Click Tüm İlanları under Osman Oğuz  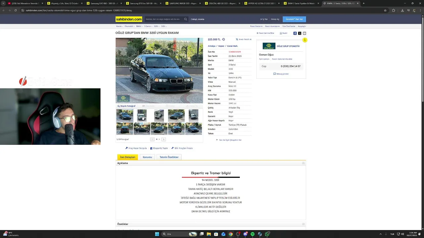coord(264,59)
